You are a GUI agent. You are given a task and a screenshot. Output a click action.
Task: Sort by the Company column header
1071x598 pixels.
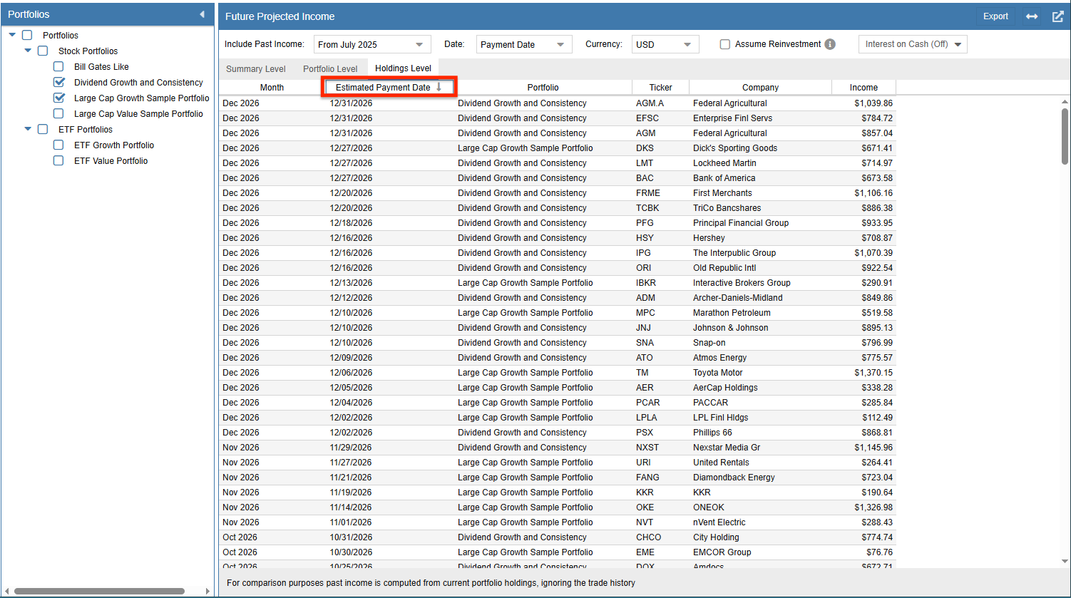760,87
